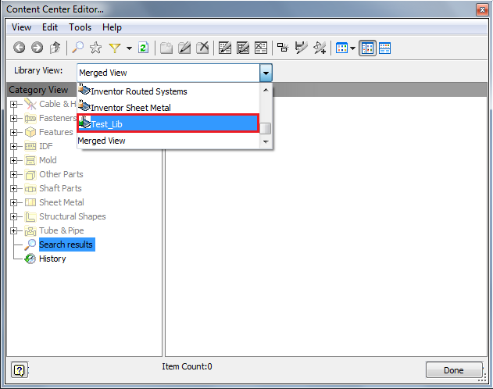Click the Delete Category folder-X icon
493x389 pixels.
coord(202,48)
